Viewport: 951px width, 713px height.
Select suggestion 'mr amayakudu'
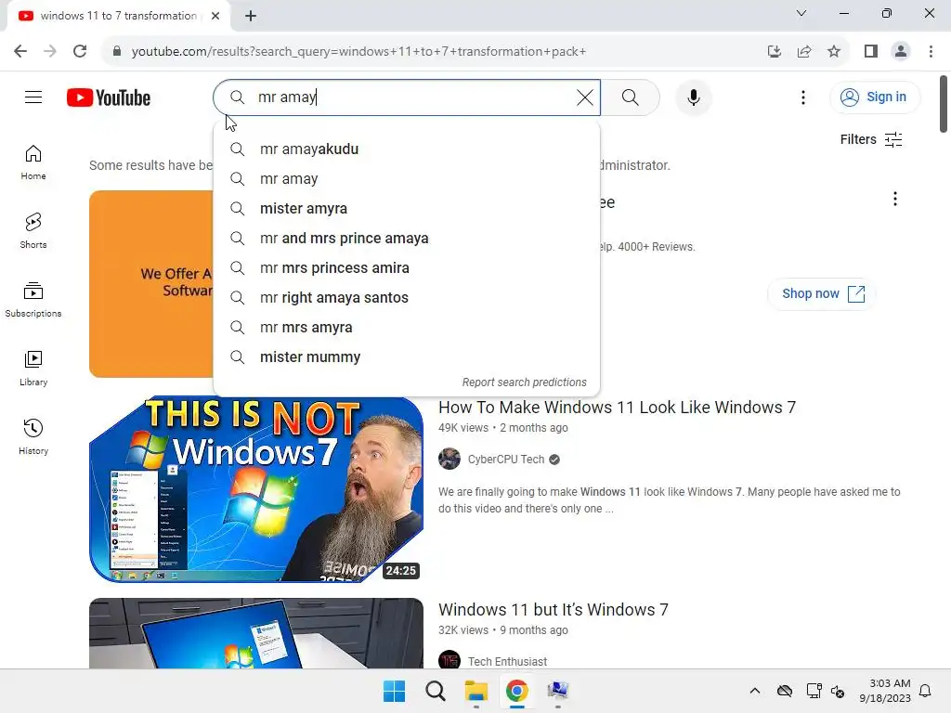point(407,149)
